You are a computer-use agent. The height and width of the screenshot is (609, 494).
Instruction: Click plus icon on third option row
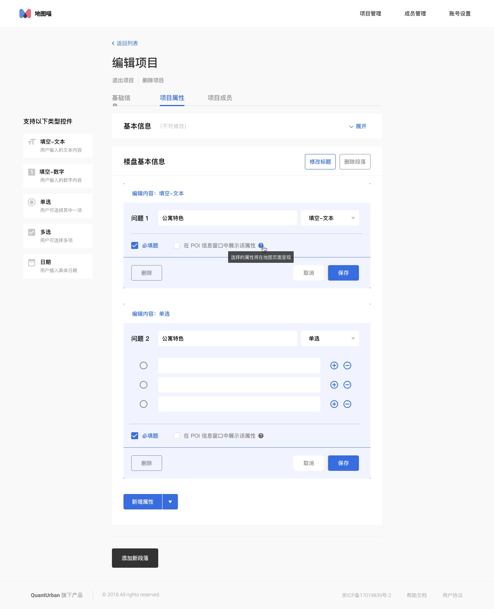click(334, 404)
